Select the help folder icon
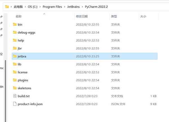169x122 pixels. pos(15,40)
